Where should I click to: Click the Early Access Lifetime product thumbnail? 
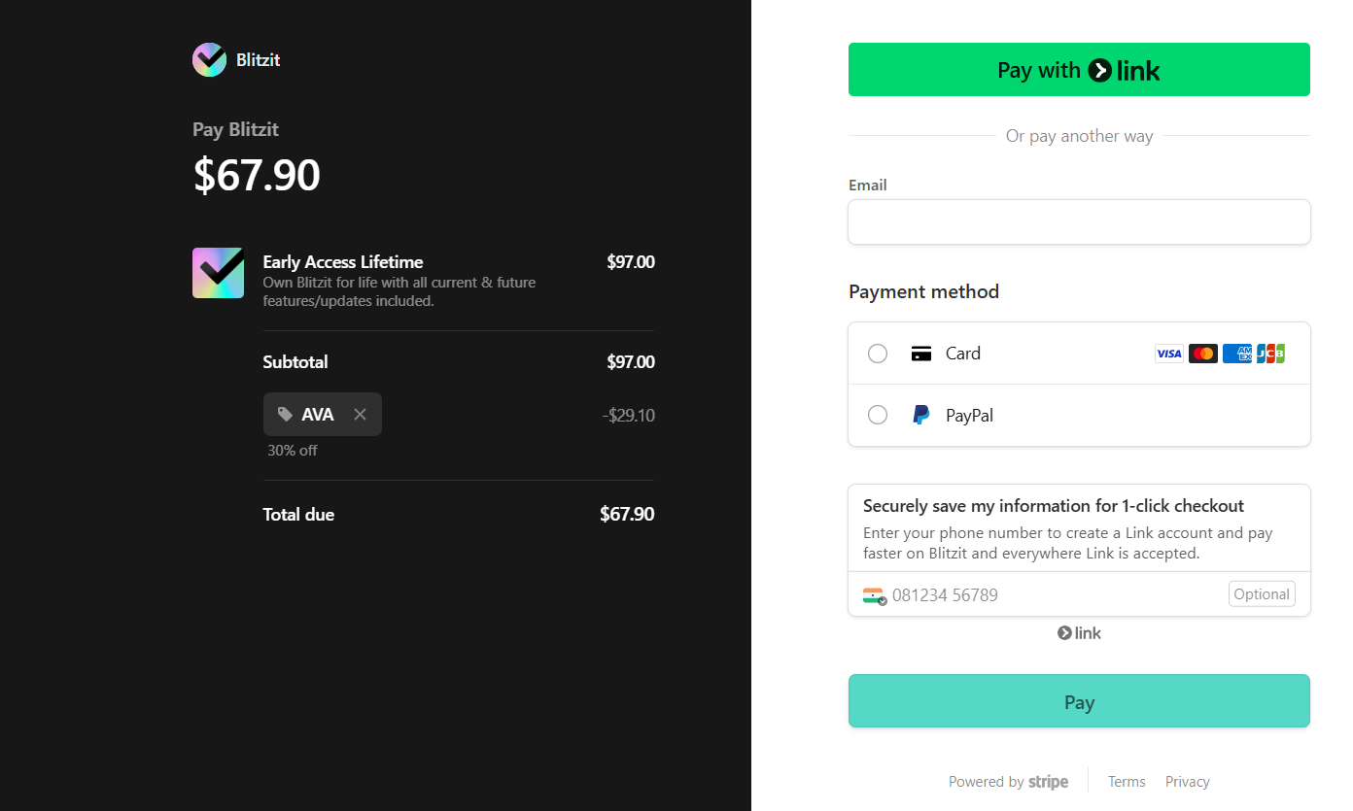(218, 273)
